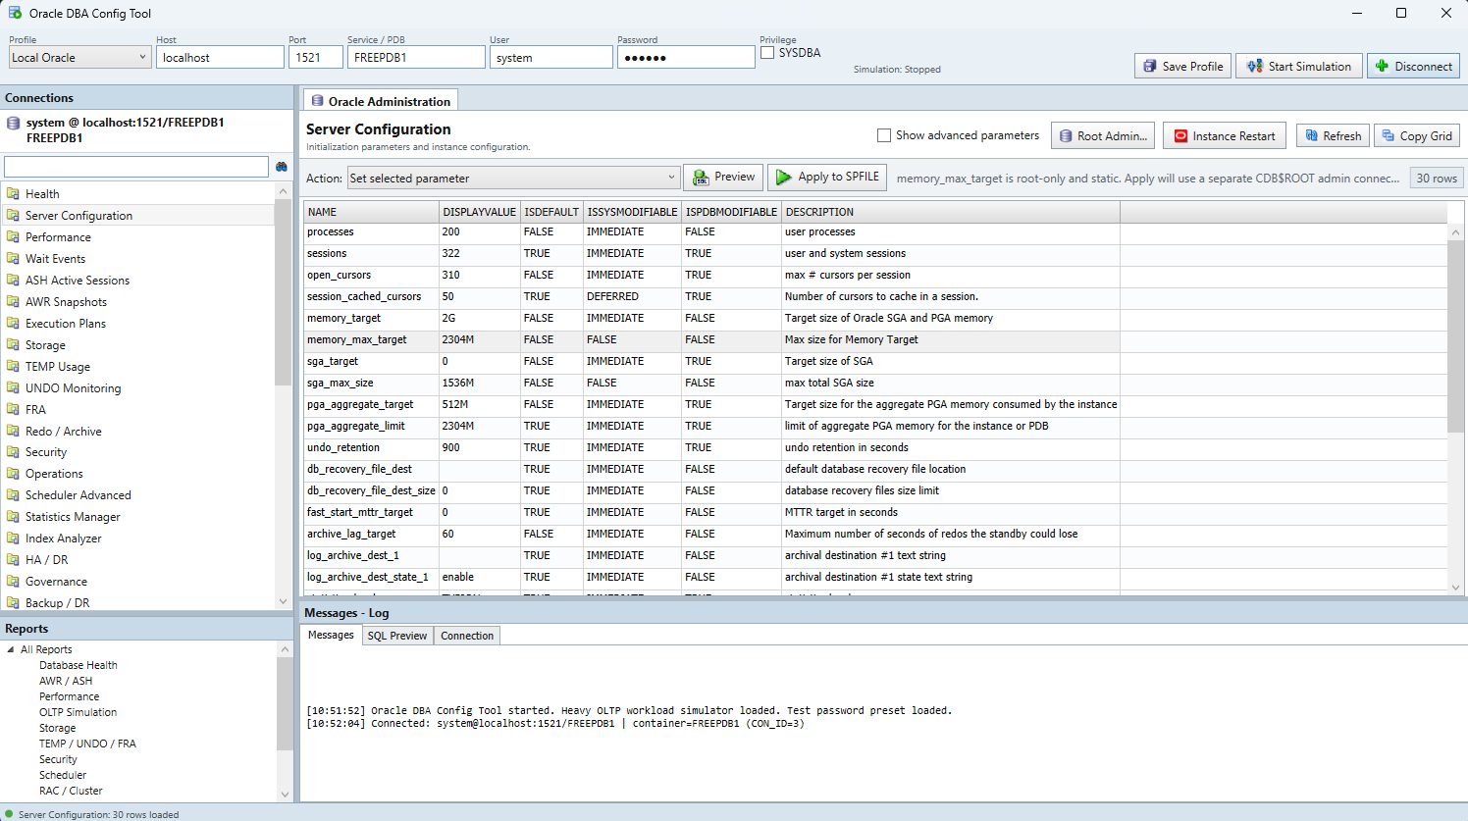Viewport: 1468px width, 821px height.
Task: Open the Profile dropdown Local Oracle
Action: coord(79,58)
